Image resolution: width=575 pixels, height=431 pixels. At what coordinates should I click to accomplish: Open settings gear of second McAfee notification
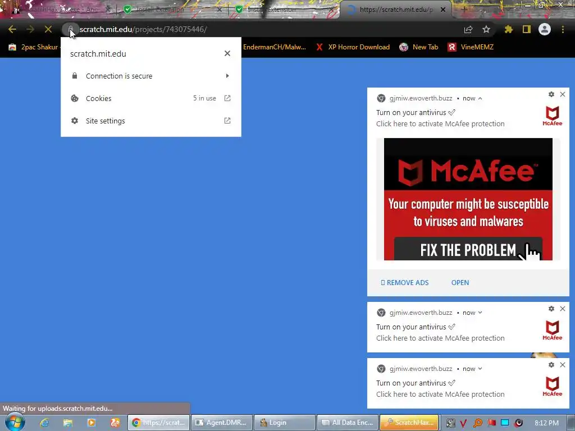[551, 309]
